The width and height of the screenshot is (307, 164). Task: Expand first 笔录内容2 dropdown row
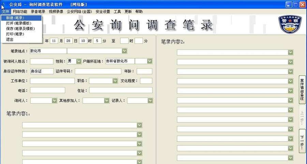291,52
